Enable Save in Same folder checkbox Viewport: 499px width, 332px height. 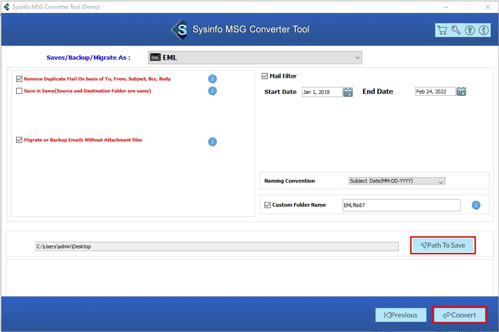pyautogui.click(x=19, y=91)
